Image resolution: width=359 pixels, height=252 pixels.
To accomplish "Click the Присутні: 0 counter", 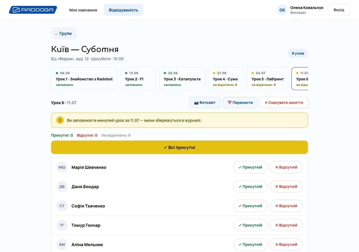I will point(62,135).
